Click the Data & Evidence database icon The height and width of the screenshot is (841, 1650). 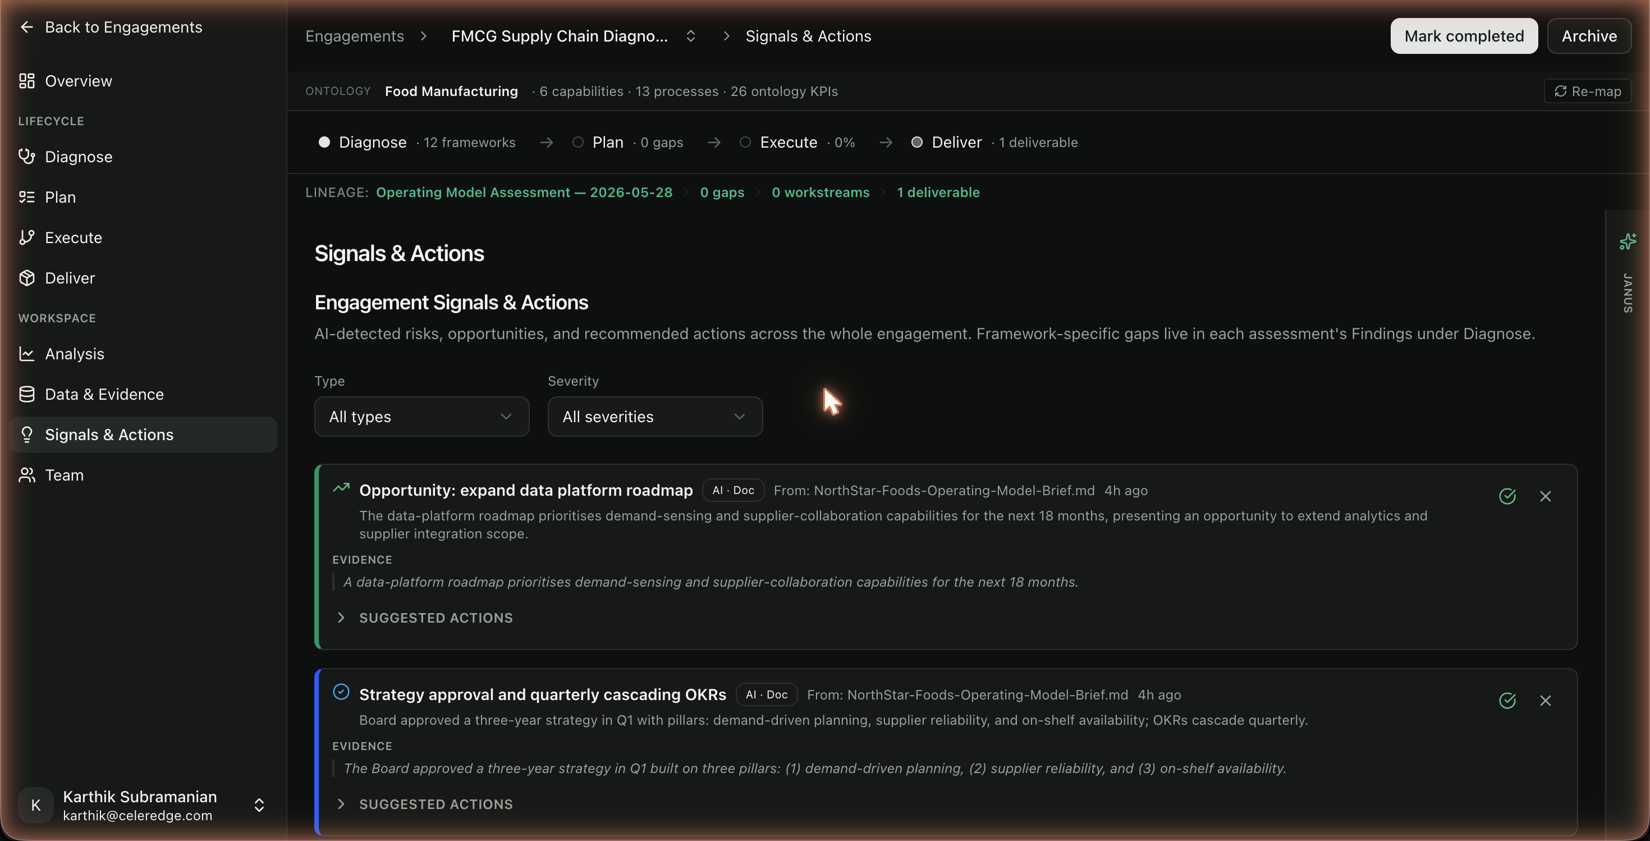coord(27,394)
